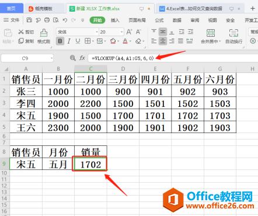The image size is (258, 216).
Task: Set vertical Top align
Action: click(154, 32)
